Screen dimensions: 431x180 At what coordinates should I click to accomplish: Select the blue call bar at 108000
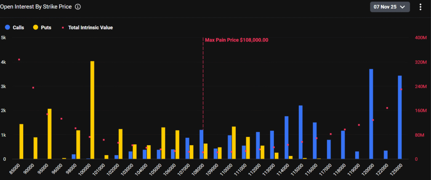[202, 144]
